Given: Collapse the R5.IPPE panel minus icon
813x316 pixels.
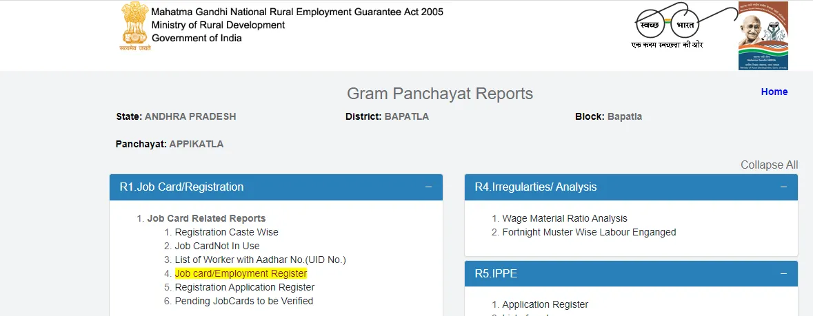Looking at the screenshot, I should click(x=783, y=273).
